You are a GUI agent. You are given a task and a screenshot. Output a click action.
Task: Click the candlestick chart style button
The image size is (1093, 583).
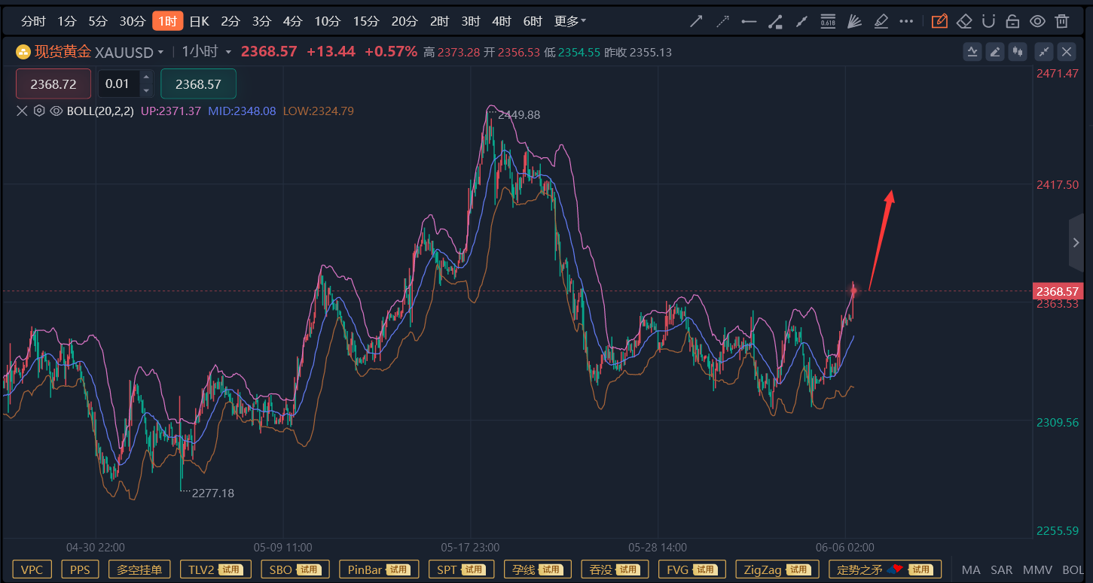point(1018,52)
